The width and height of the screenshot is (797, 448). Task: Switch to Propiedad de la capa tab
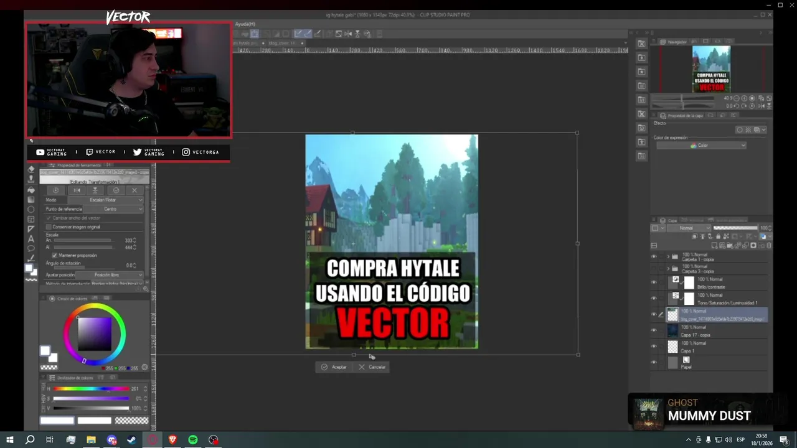[682, 116]
